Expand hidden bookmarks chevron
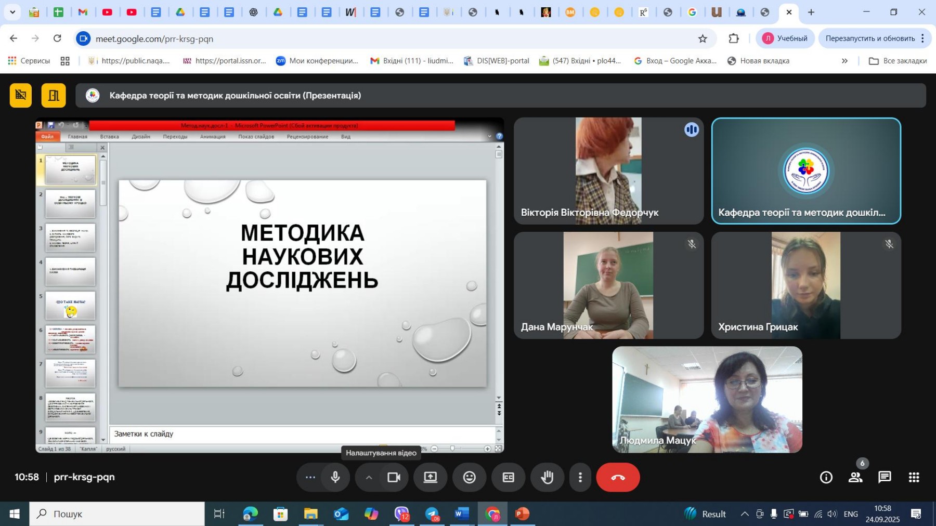The height and width of the screenshot is (526, 936). pos(844,61)
